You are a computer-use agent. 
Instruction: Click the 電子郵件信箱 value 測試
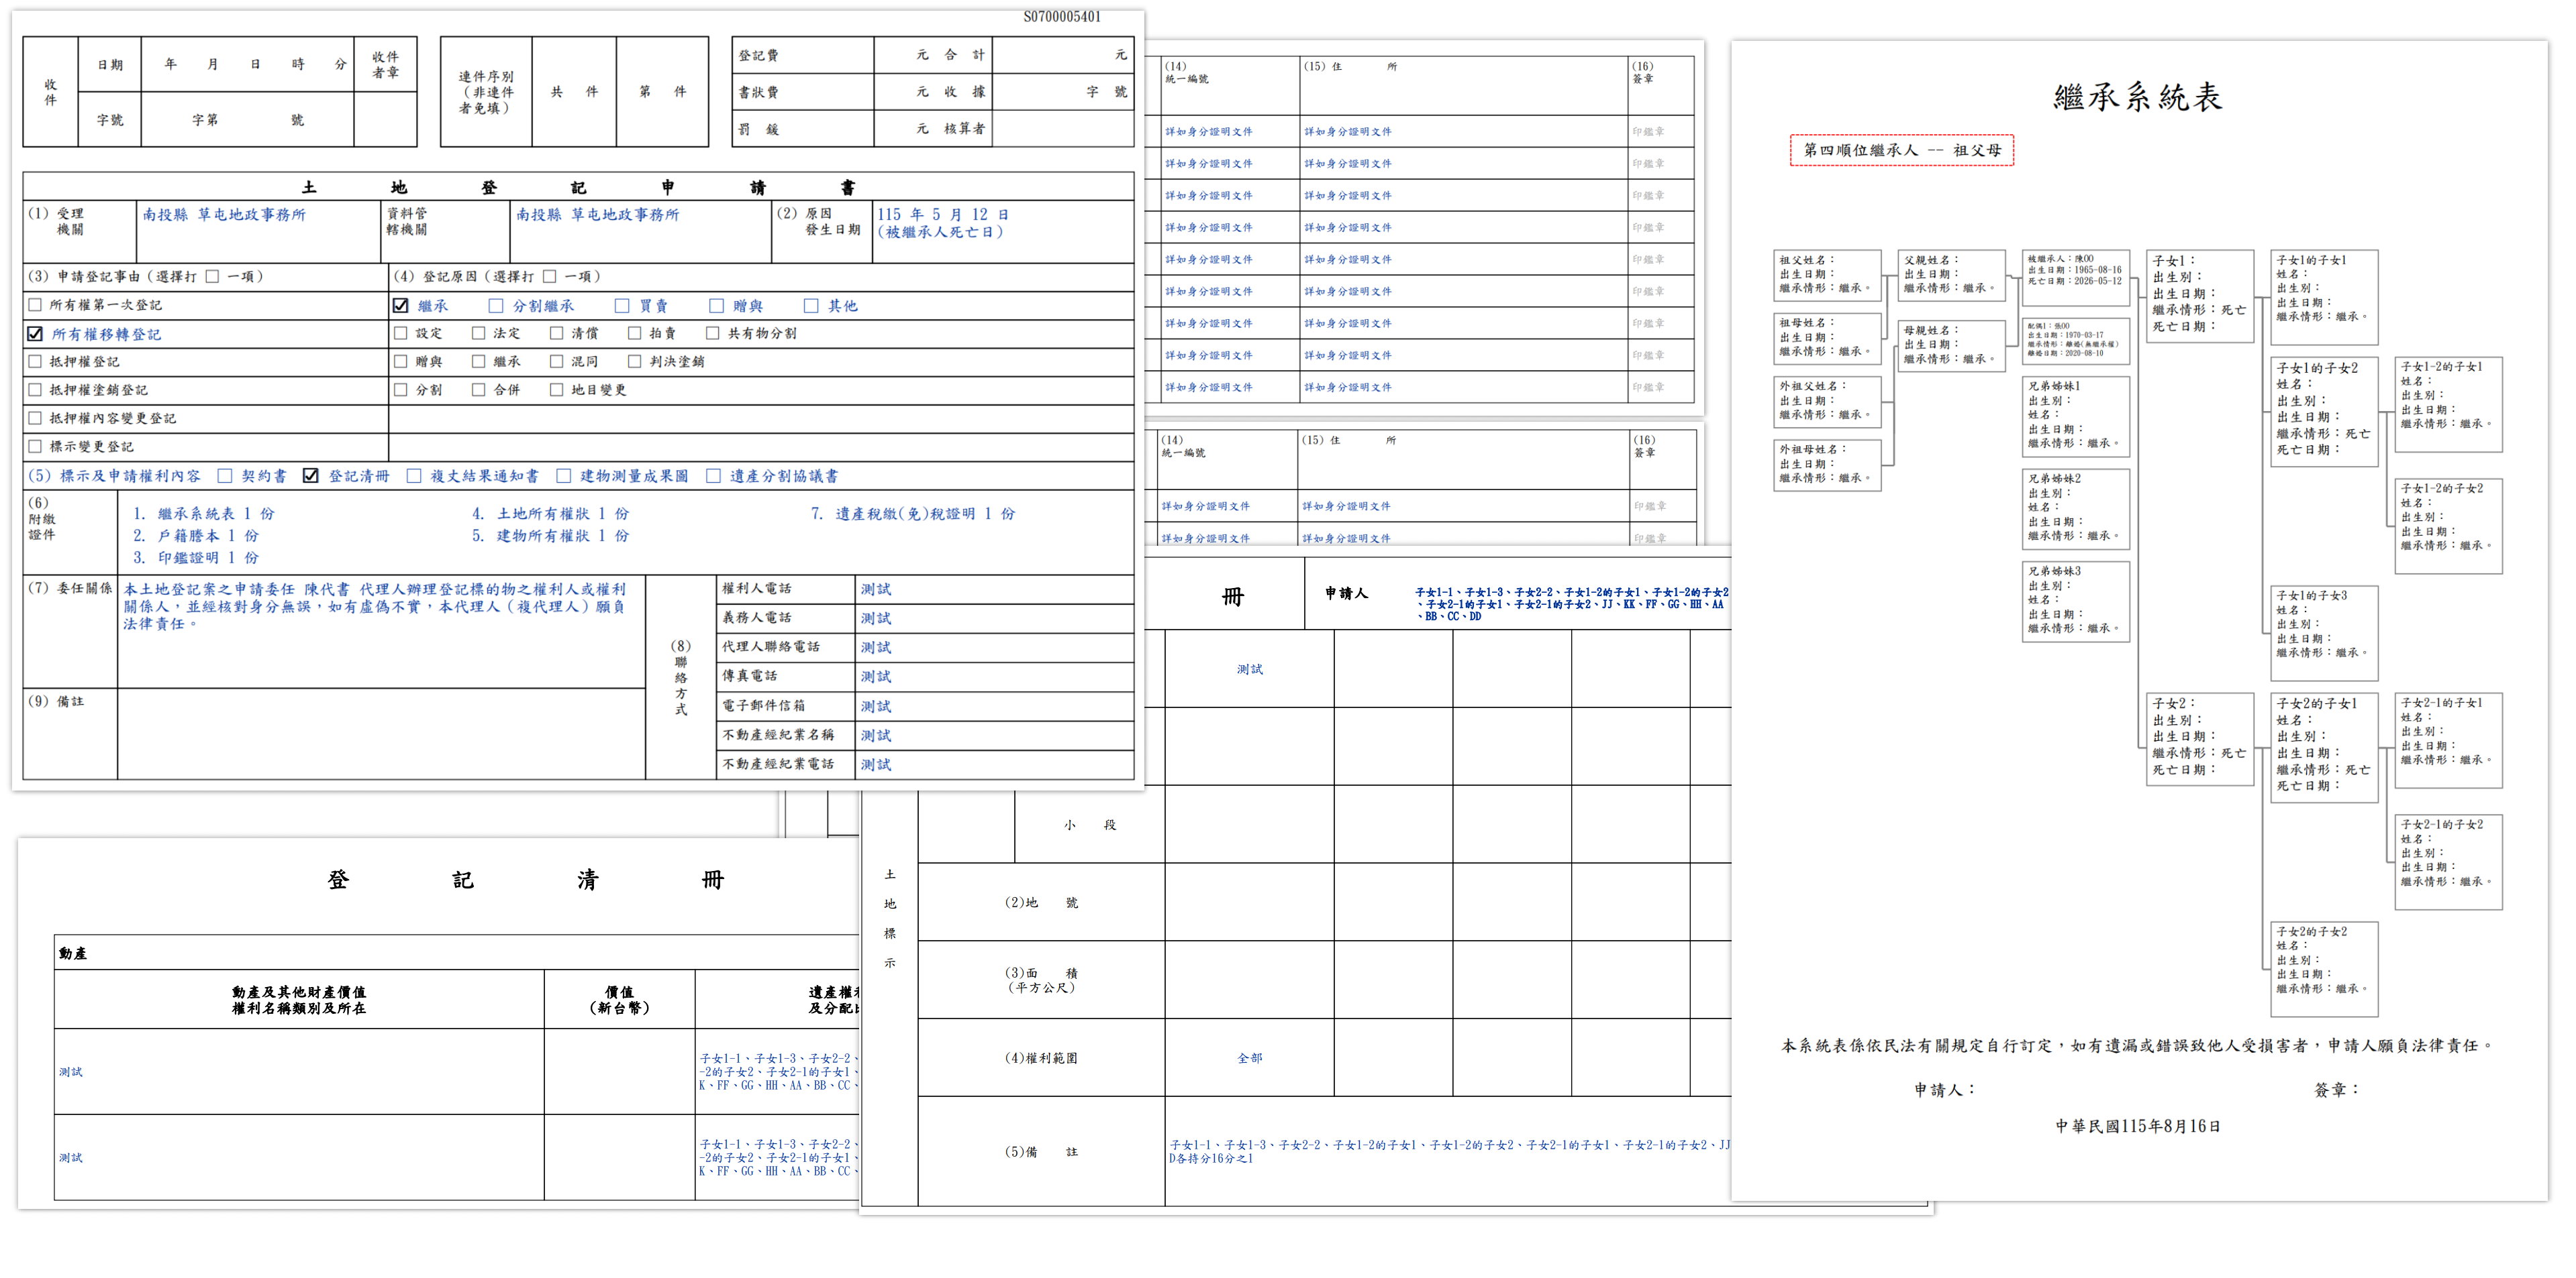[x=876, y=707]
